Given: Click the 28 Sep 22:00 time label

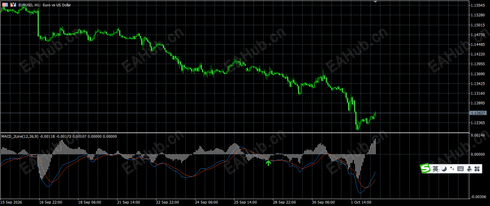Looking at the screenshot, I should [x=284, y=202].
